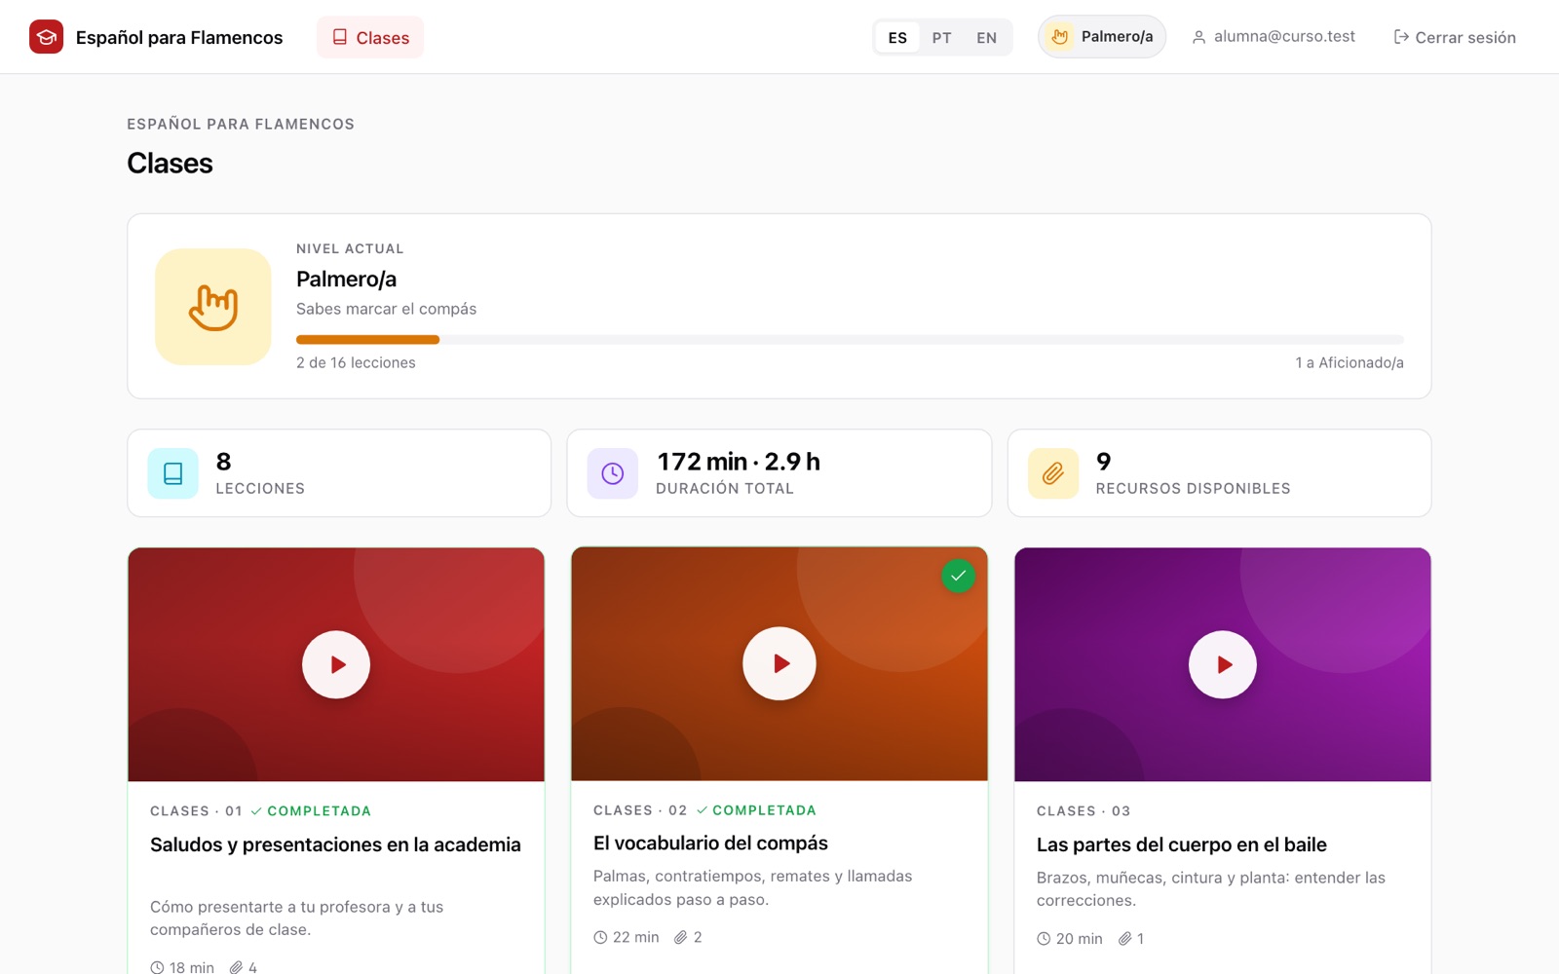1559x974 pixels.
Task: Click the large hand icon in level card
Action: pyautogui.click(x=213, y=307)
